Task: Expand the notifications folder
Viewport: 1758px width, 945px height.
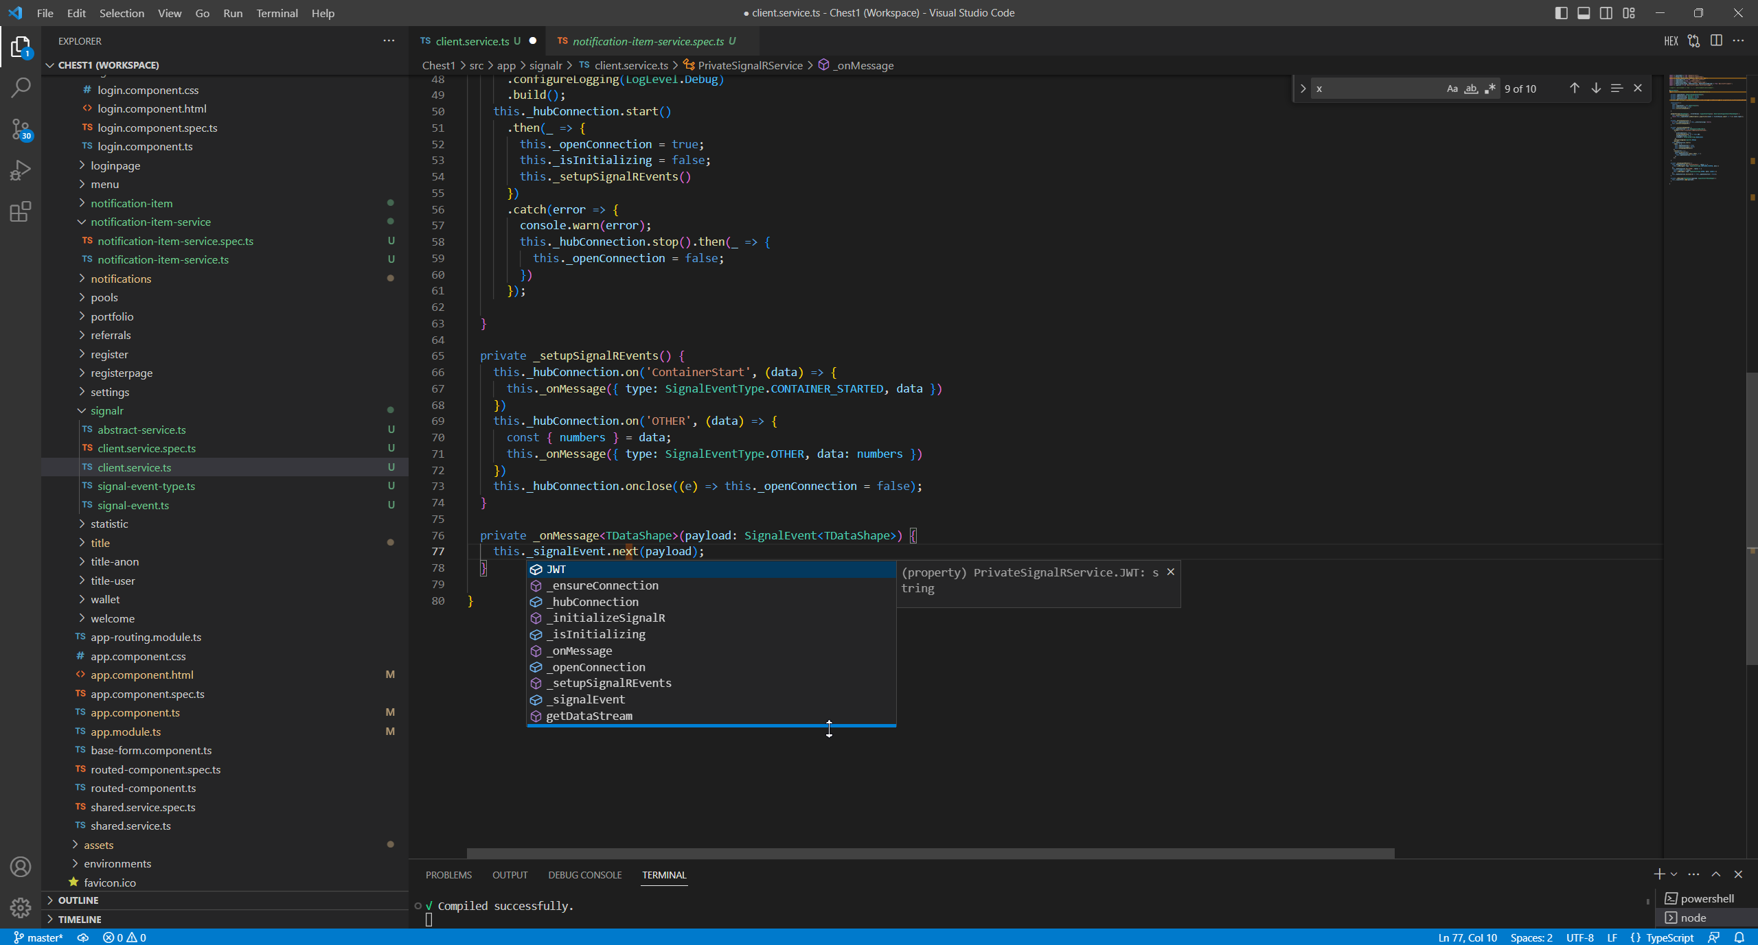Action: 121,279
